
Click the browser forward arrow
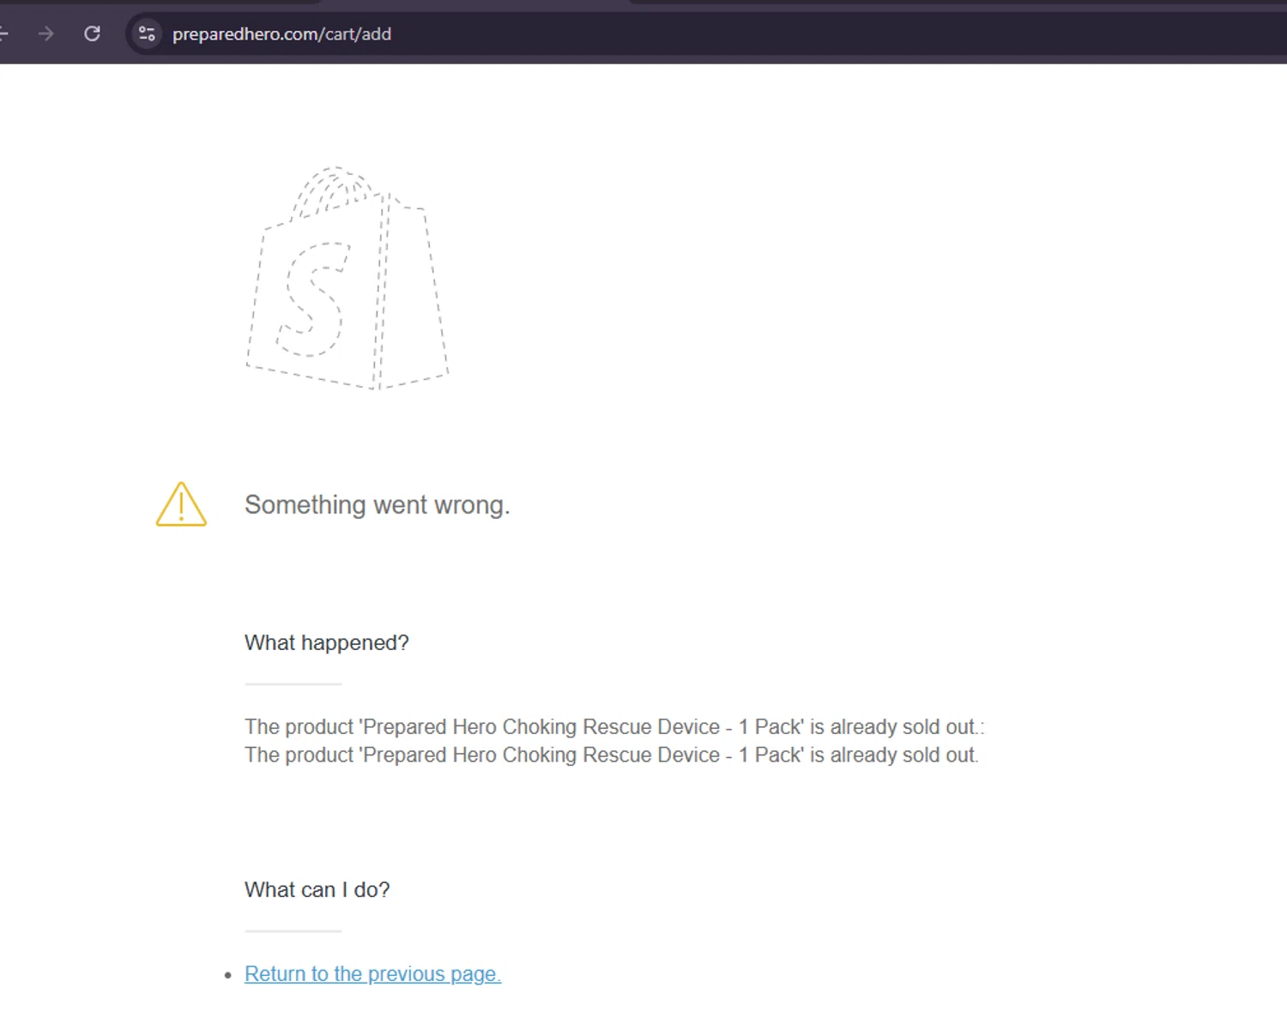46,33
